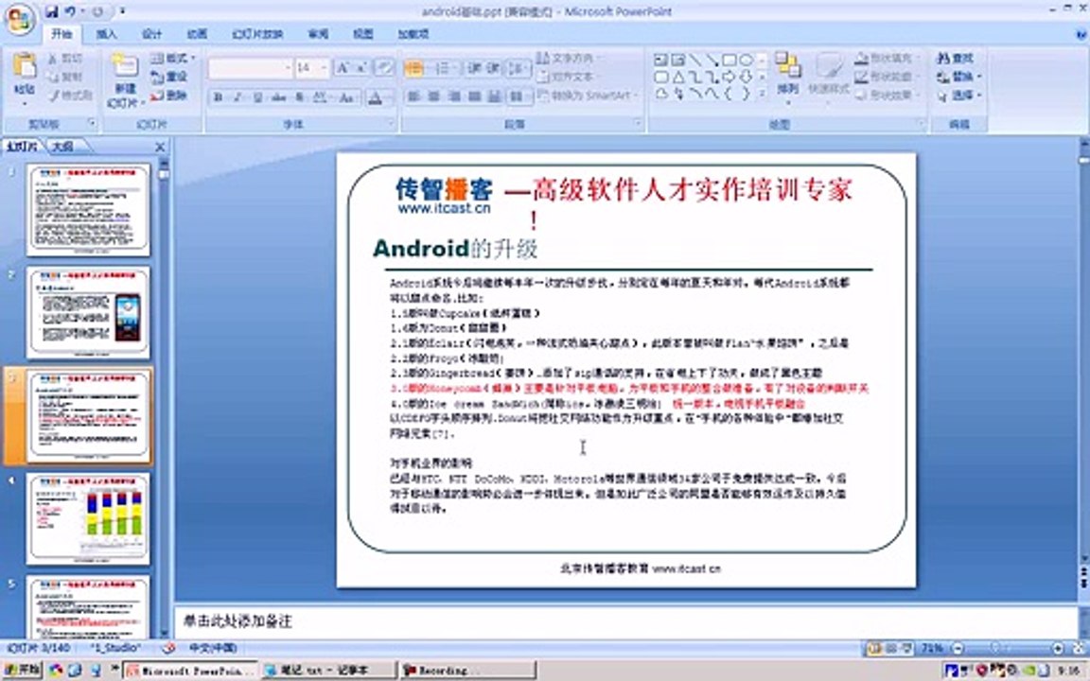Click the Text Direction button

click(570, 58)
